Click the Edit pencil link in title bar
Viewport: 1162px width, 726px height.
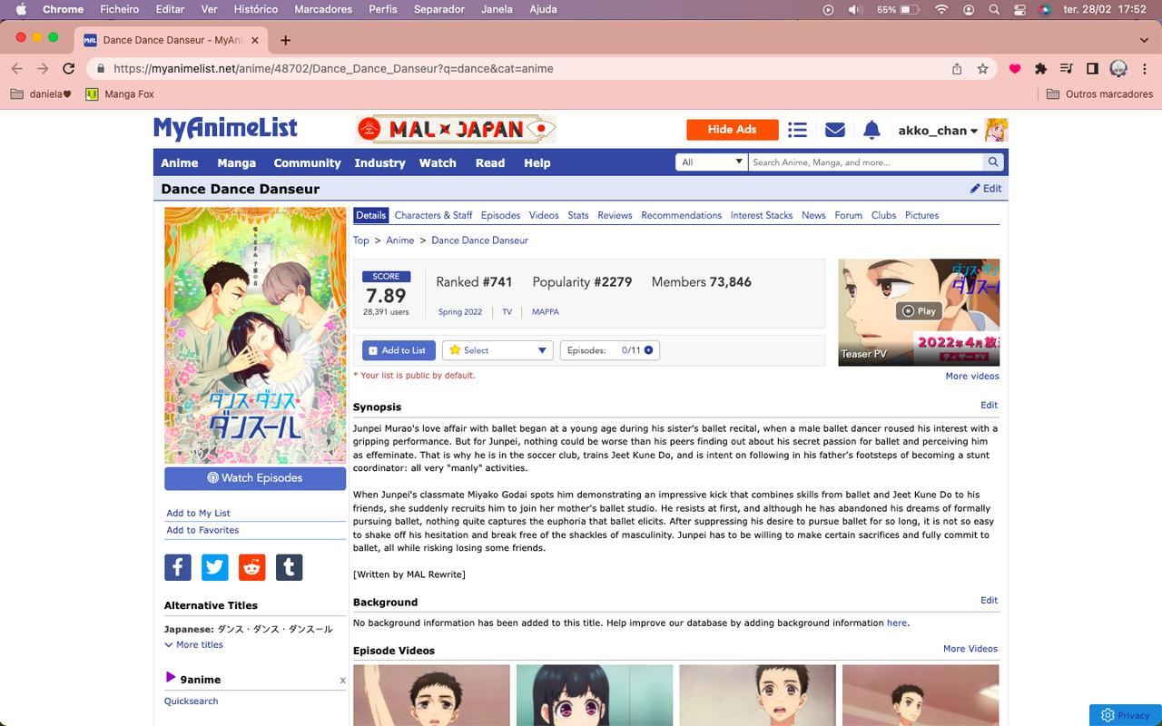point(986,189)
